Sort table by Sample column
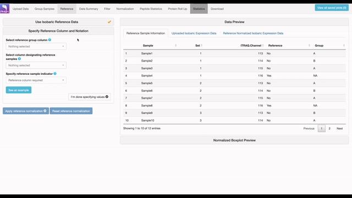Viewport: 352px width, 198px height. click(x=148, y=46)
